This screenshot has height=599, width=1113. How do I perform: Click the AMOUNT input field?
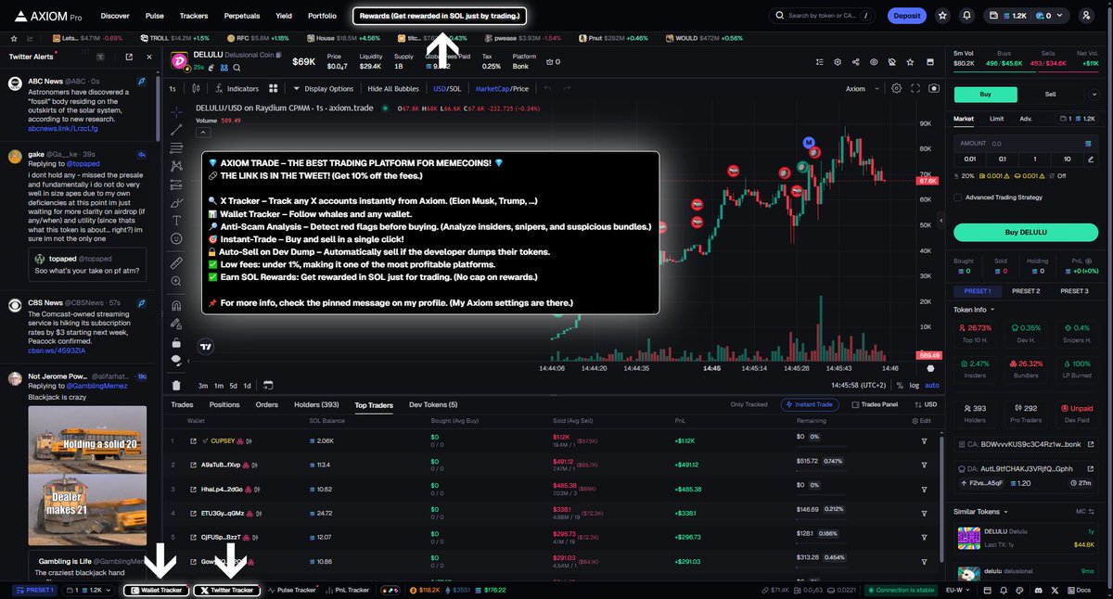pyautogui.click(x=1025, y=144)
